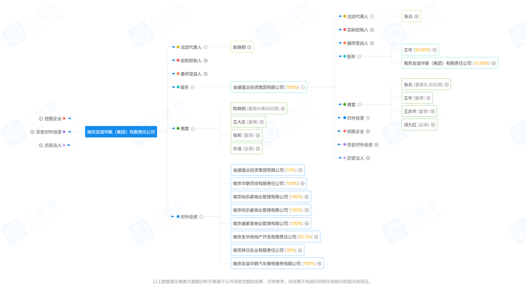
Task: Expand 孙浩 [监事] node icon
Action: point(258,149)
